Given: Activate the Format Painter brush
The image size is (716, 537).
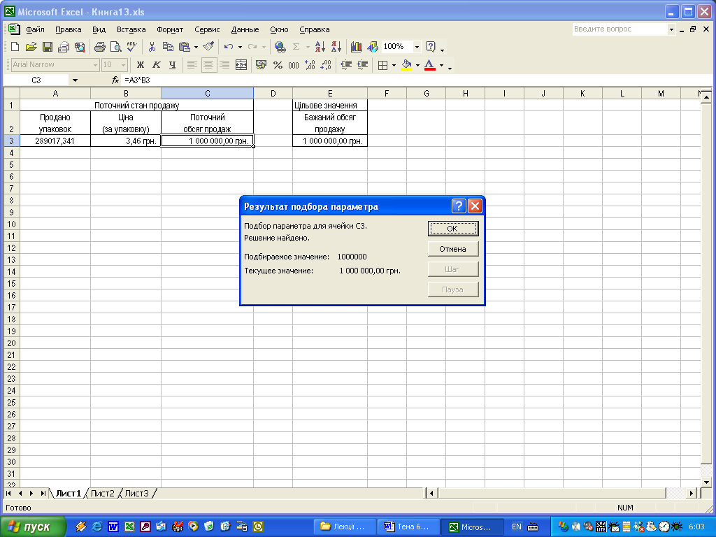Looking at the screenshot, I should click(208, 47).
